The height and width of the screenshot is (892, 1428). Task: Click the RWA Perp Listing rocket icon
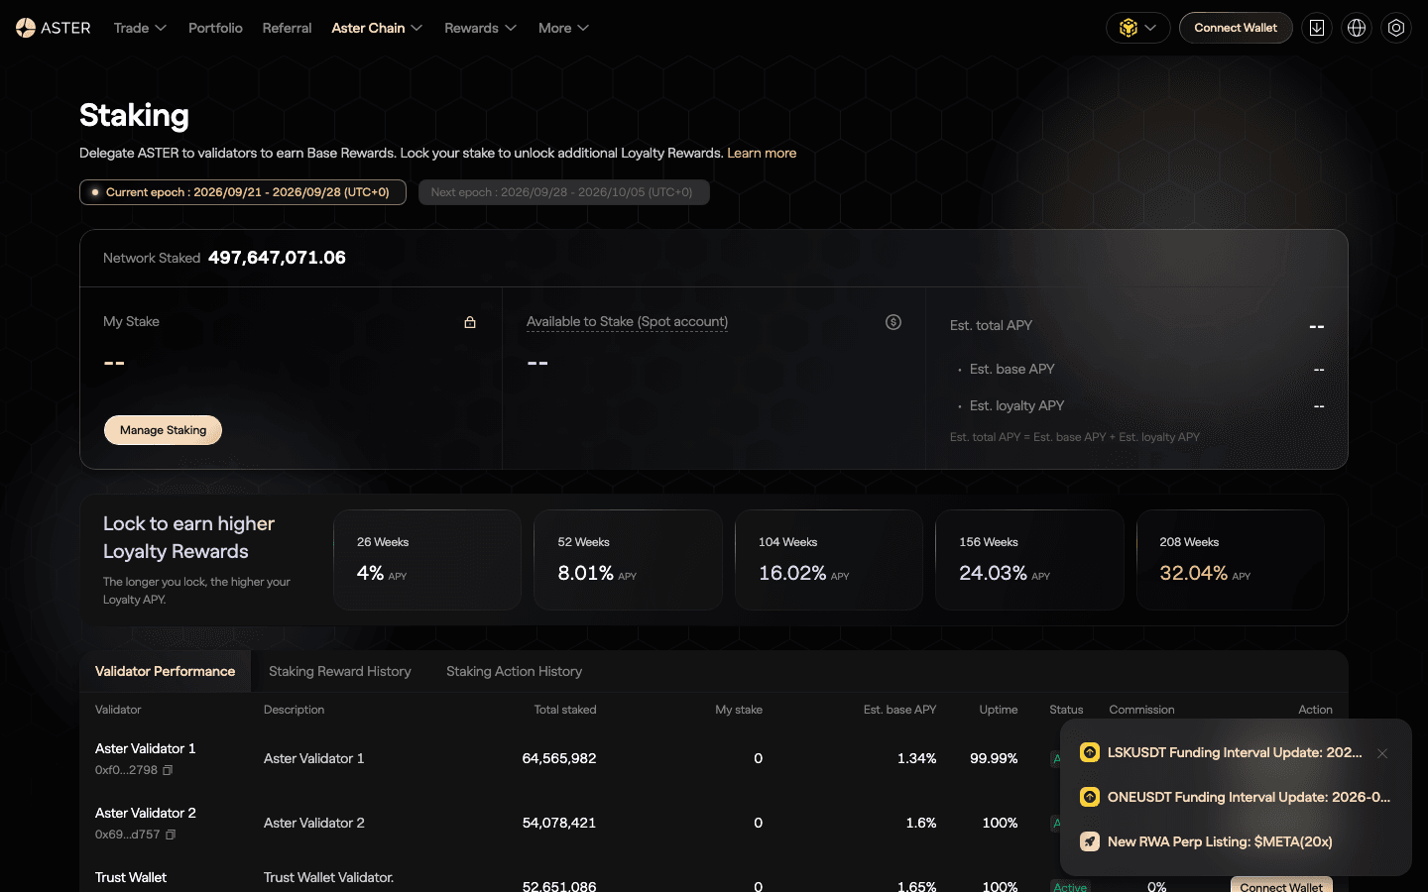tap(1090, 841)
